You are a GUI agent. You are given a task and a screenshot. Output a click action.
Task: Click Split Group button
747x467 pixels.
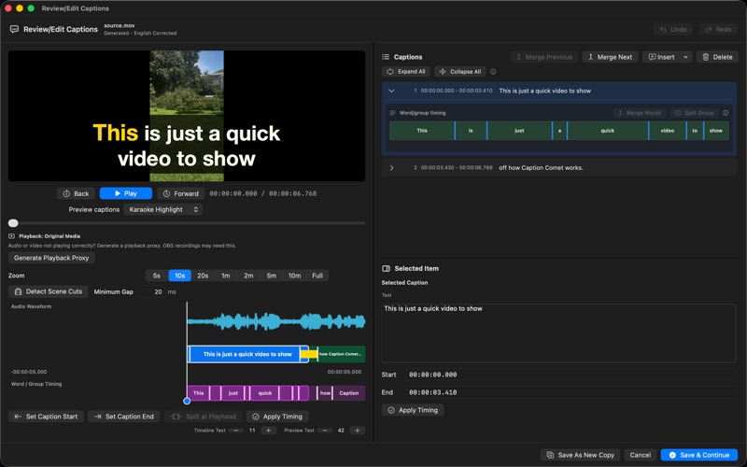coord(695,113)
